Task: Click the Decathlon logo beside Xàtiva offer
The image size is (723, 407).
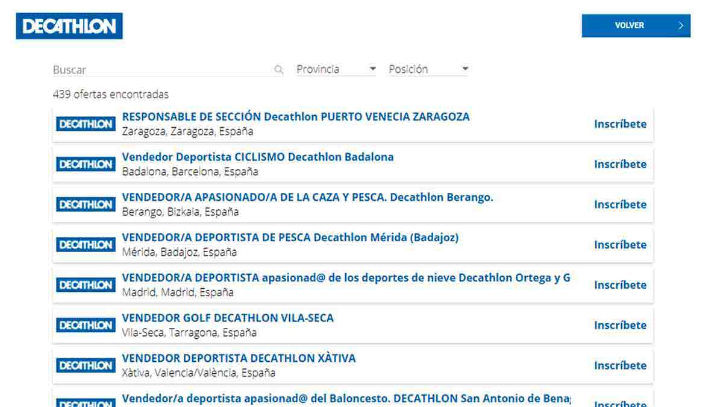Action: (86, 366)
